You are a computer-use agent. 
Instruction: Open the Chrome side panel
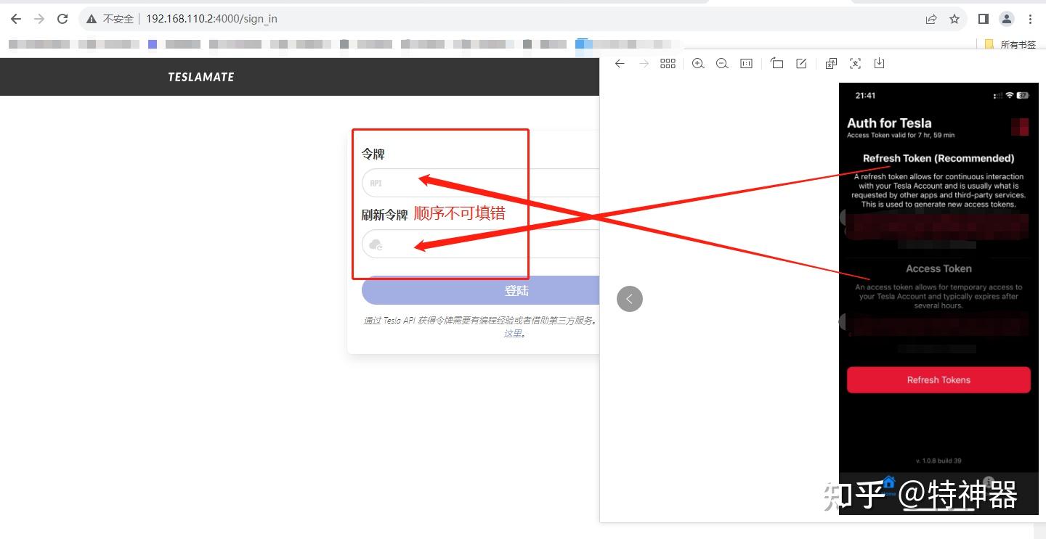click(x=984, y=19)
